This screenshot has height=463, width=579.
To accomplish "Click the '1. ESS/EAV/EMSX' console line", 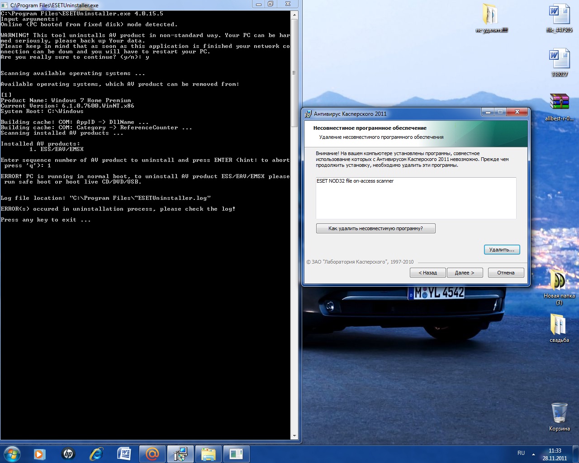I will (x=57, y=149).
